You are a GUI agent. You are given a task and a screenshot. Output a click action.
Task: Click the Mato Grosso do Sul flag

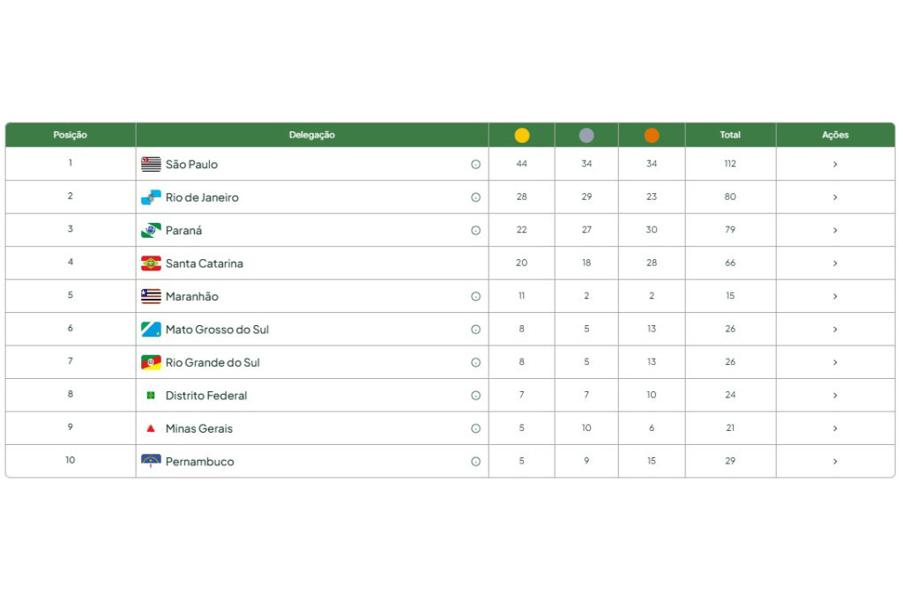[151, 330]
